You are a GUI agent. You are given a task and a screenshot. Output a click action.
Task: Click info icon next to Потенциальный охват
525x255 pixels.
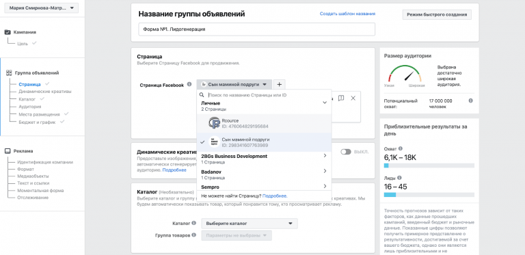(471, 100)
